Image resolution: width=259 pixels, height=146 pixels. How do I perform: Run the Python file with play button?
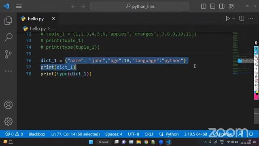(227, 18)
